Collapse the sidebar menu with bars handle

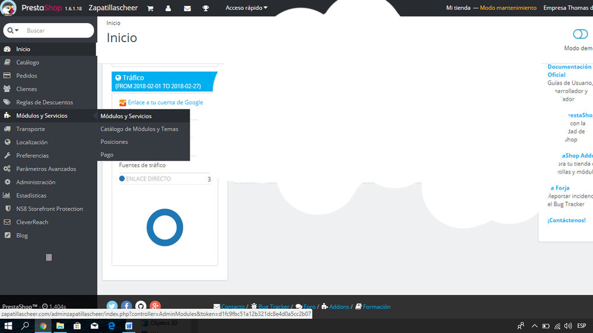[x=49, y=257]
